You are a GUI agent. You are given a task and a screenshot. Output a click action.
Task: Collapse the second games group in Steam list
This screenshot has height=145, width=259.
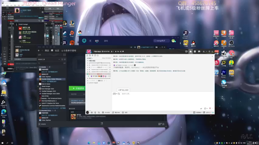pyautogui.click(x=38, y=111)
